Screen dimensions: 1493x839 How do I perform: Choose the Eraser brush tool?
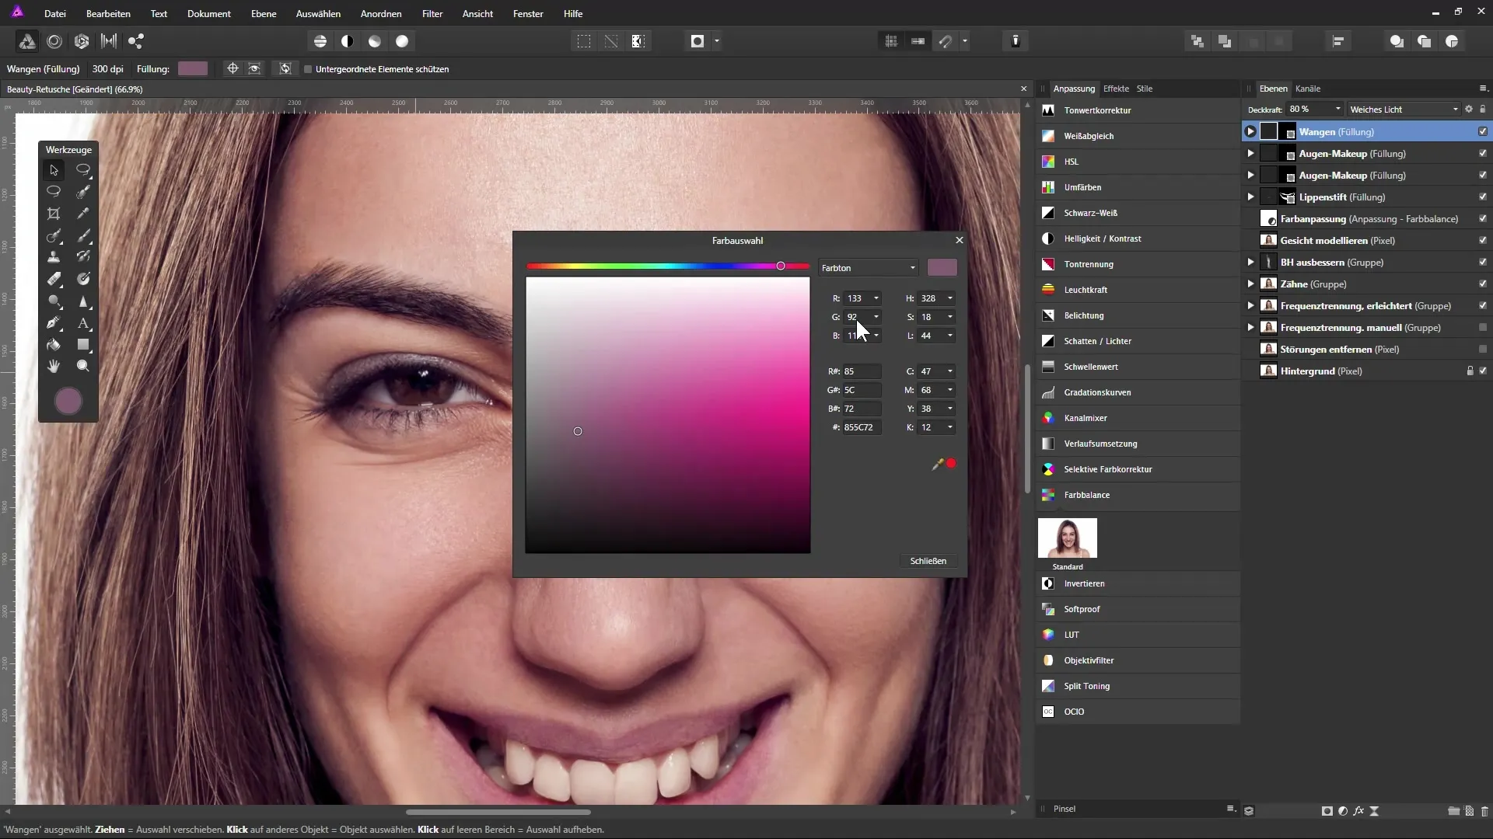[54, 279]
